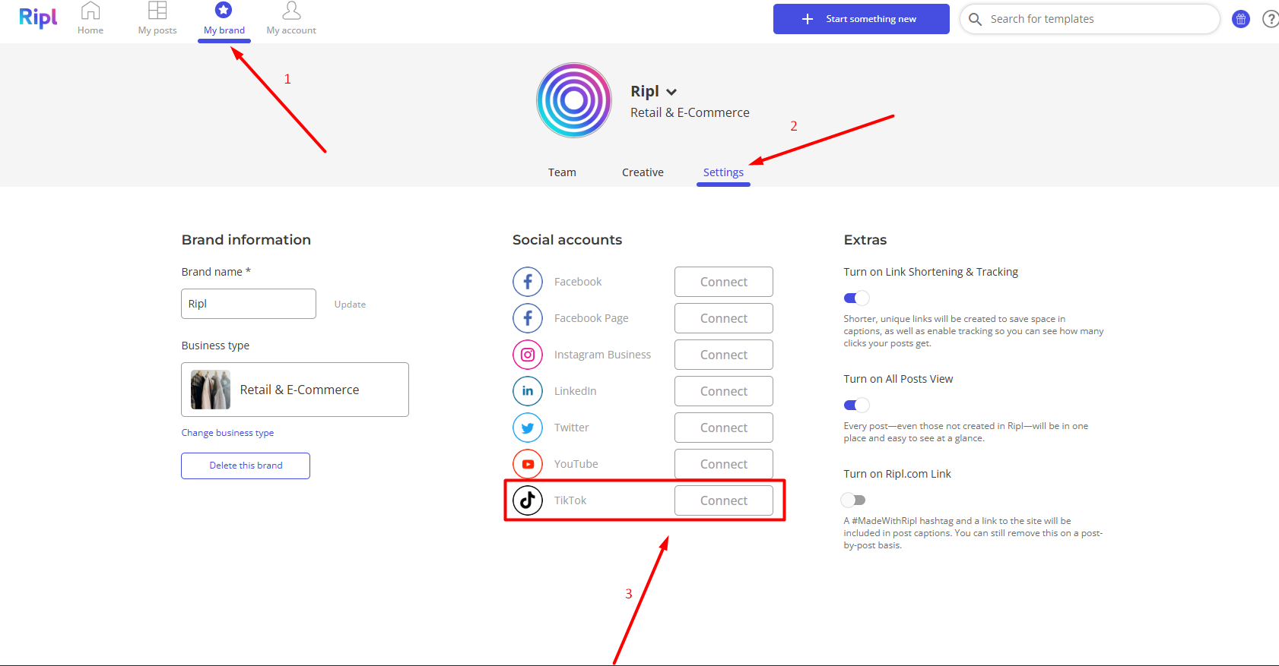Click the Business type field label
1279x666 pixels.
(x=215, y=346)
